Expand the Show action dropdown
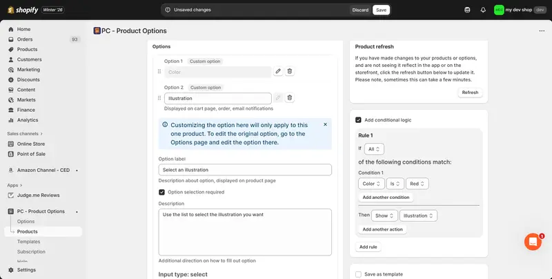 (384, 215)
